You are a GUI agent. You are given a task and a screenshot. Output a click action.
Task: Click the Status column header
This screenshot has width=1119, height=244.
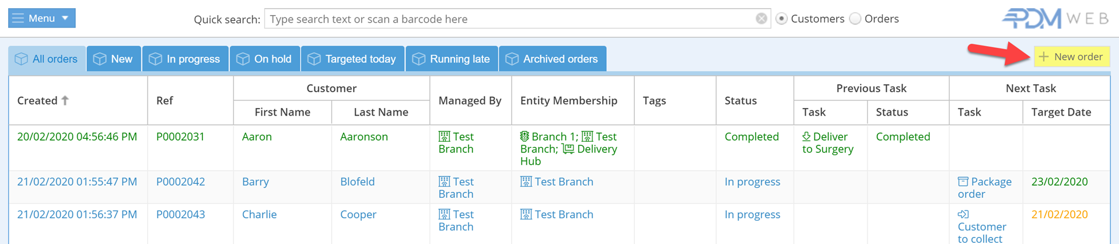click(740, 100)
